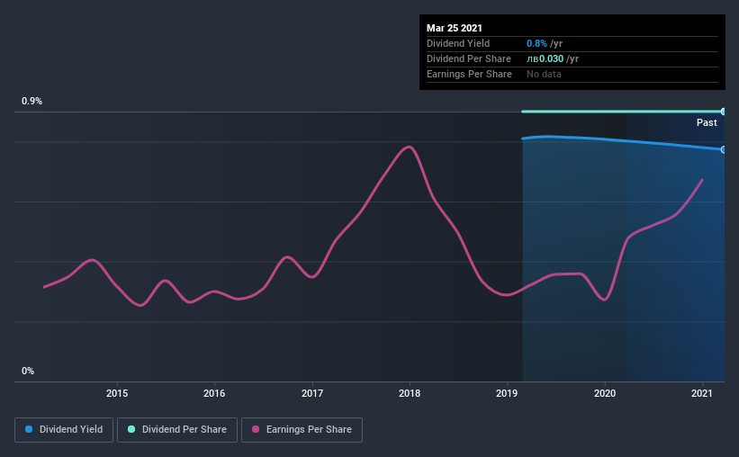This screenshot has height=457, width=739.
Task: Click the 0.9% y-axis label
Action: click(x=32, y=102)
